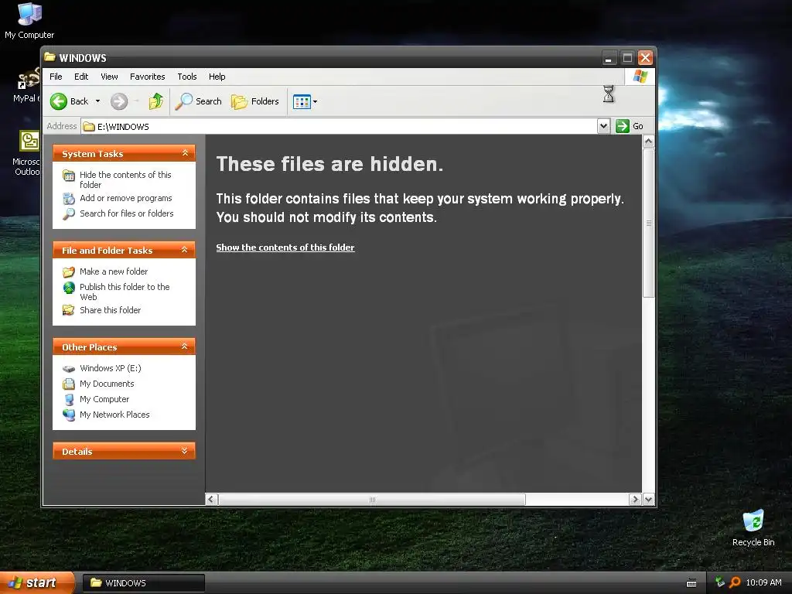Maximize the WINDOWS explorer window

tap(627, 57)
